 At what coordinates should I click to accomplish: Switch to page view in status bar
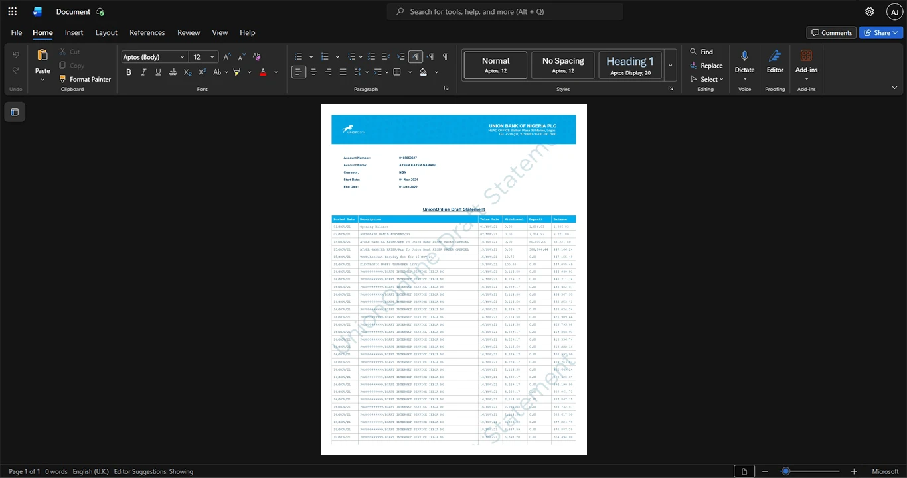(x=744, y=471)
